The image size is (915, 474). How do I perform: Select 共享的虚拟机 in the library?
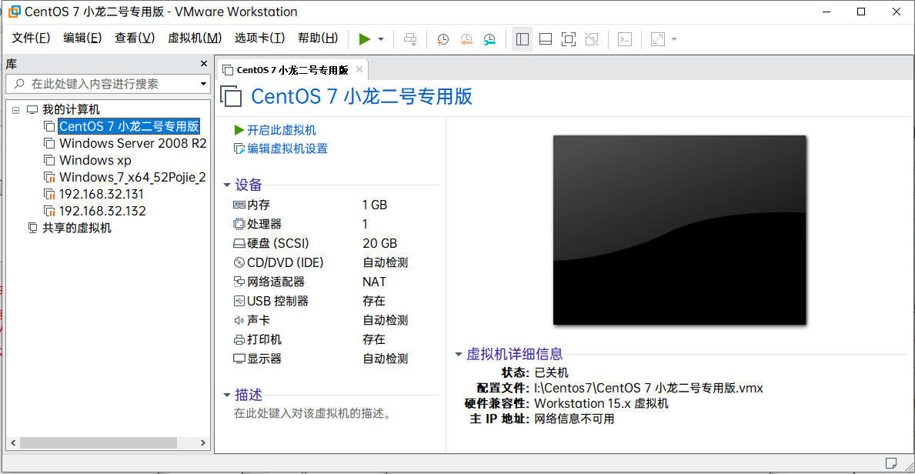[x=76, y=228]
